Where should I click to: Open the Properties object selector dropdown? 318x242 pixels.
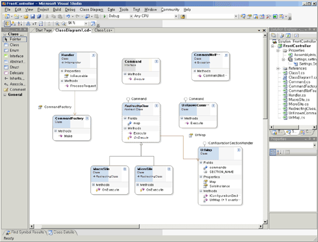tap(314, 145)
